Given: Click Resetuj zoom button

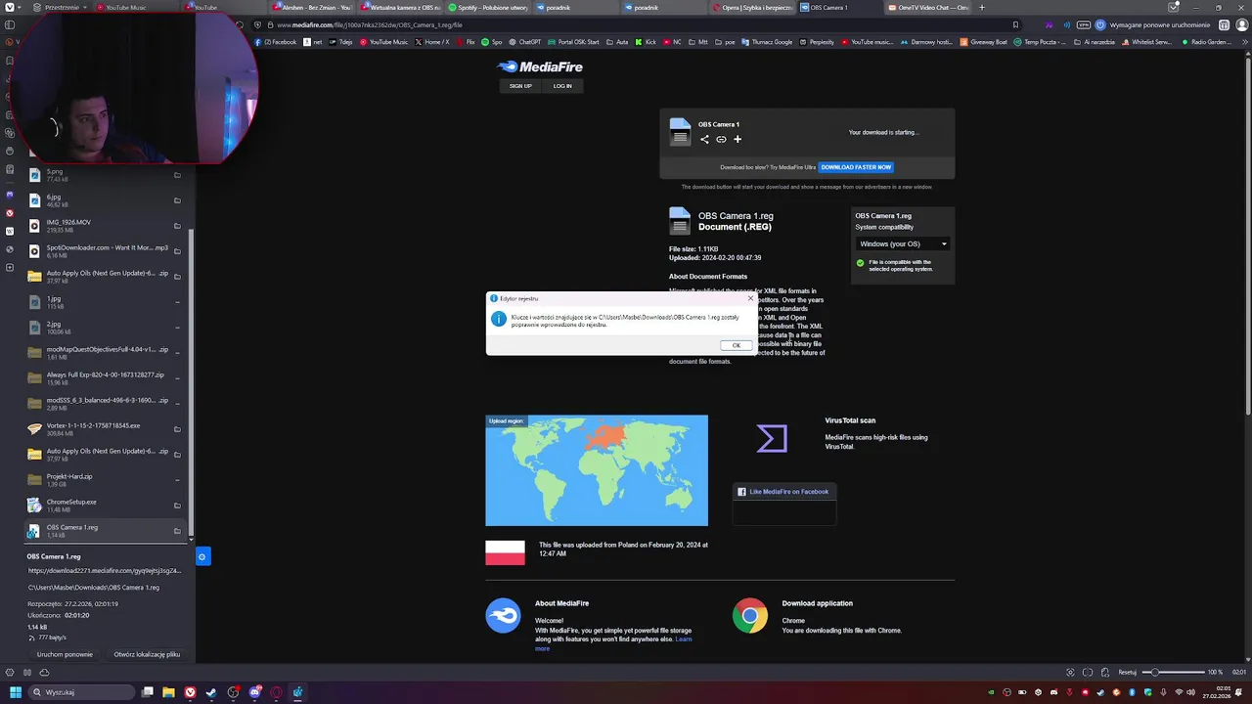Looking at the screenshot, I should coord(1128,673).
